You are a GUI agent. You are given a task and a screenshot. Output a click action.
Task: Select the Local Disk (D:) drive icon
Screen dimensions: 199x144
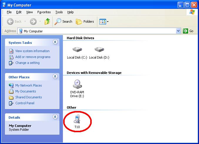pos(99,50)
